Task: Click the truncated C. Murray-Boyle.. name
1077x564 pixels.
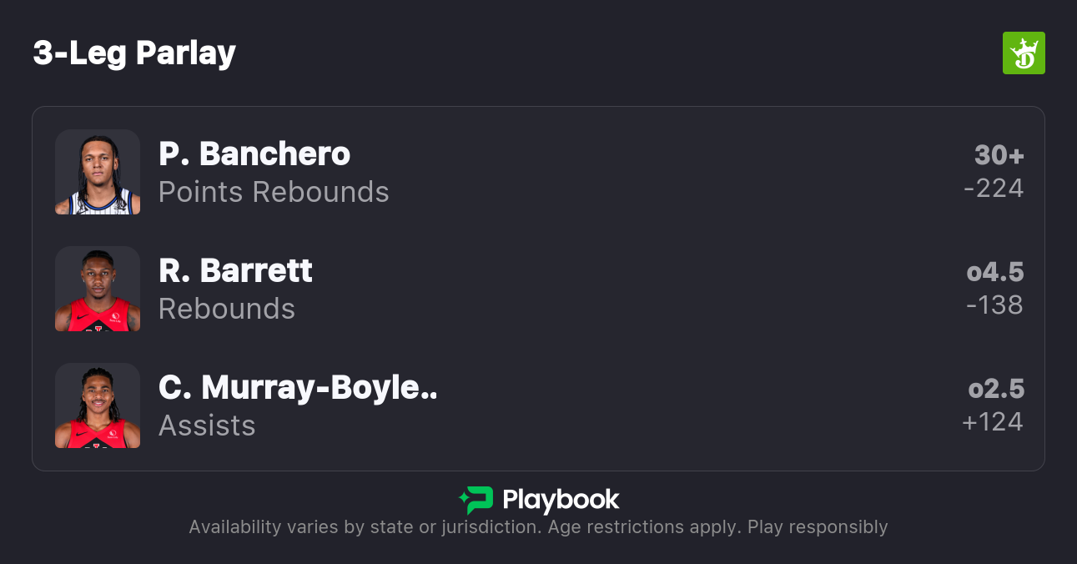Action: [x=298, y=387]
